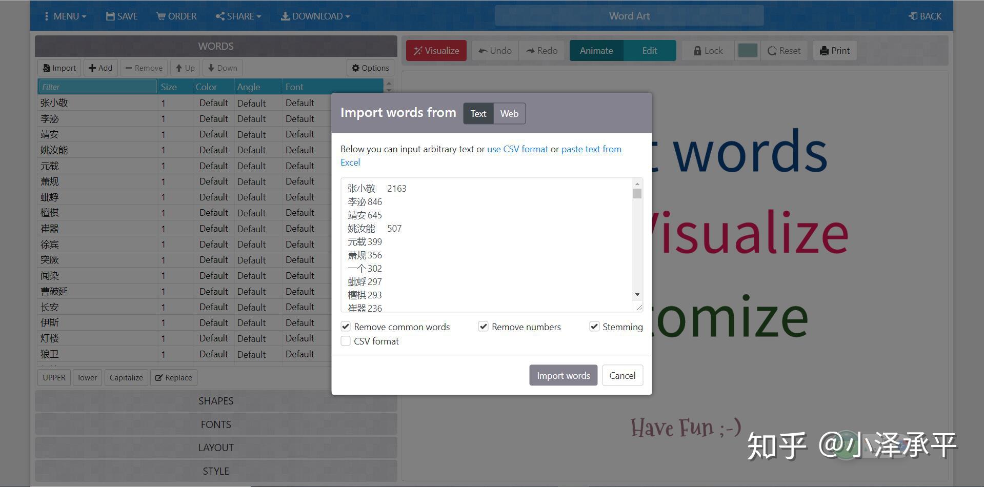Uncheck Remove common words
This screenshot has width=984, height=487.
coord(346,327)
